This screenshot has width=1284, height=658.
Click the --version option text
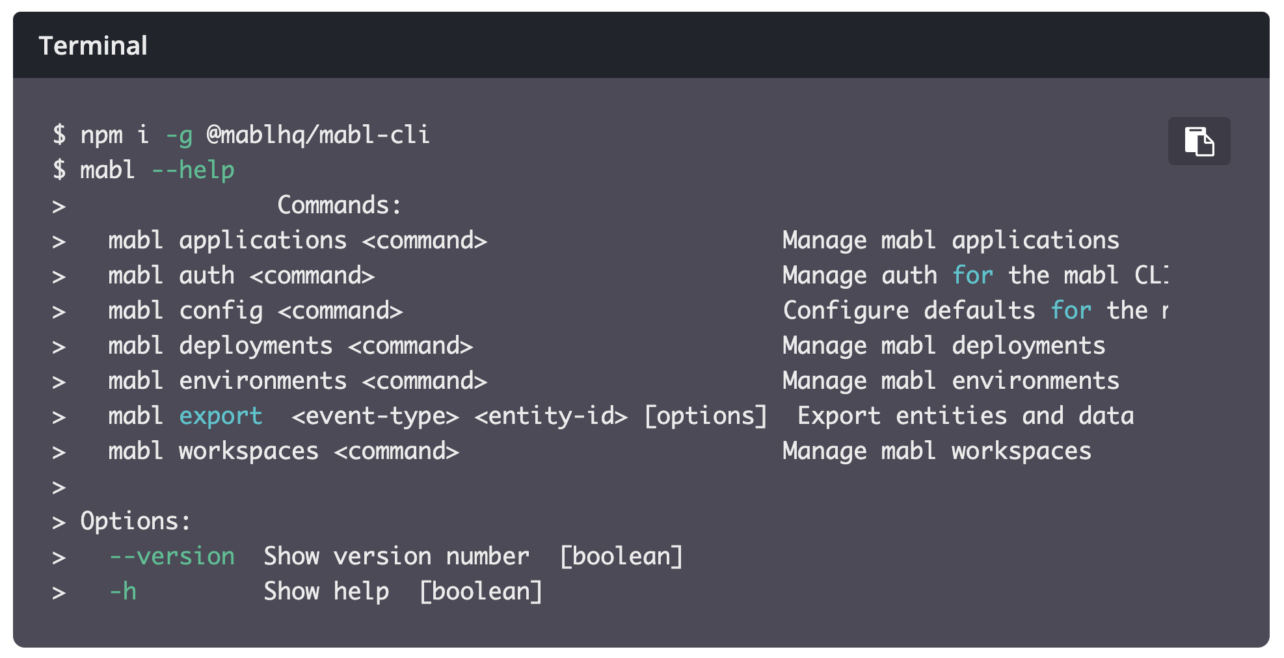pos(172,556)
